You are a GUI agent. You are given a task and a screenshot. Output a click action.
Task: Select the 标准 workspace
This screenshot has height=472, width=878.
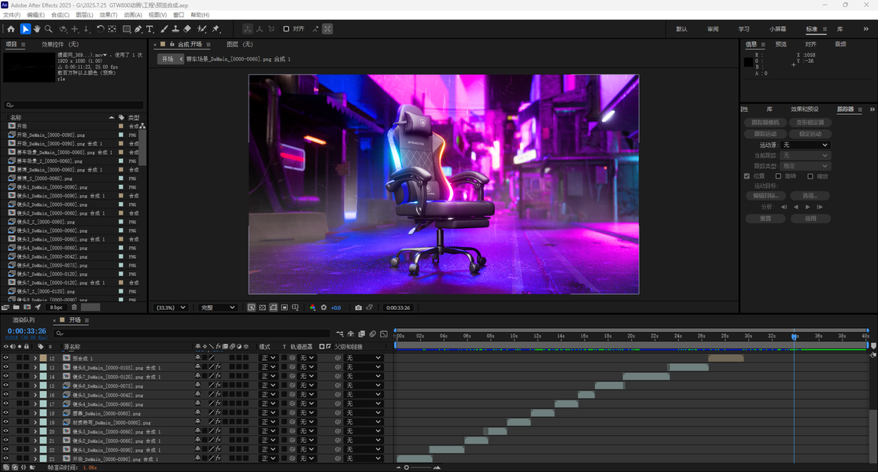[811, 29]
